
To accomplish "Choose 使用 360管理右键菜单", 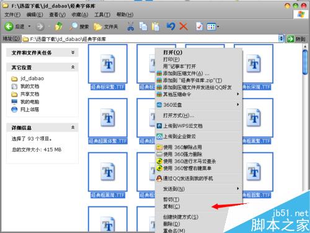I will coord(198,169).
